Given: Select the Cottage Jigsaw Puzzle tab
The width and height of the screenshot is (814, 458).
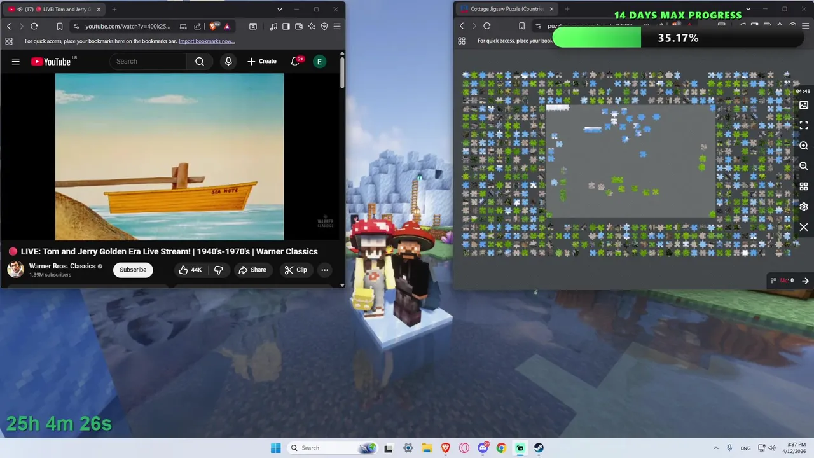Looking at the screenshot, I should coord(507,9).
